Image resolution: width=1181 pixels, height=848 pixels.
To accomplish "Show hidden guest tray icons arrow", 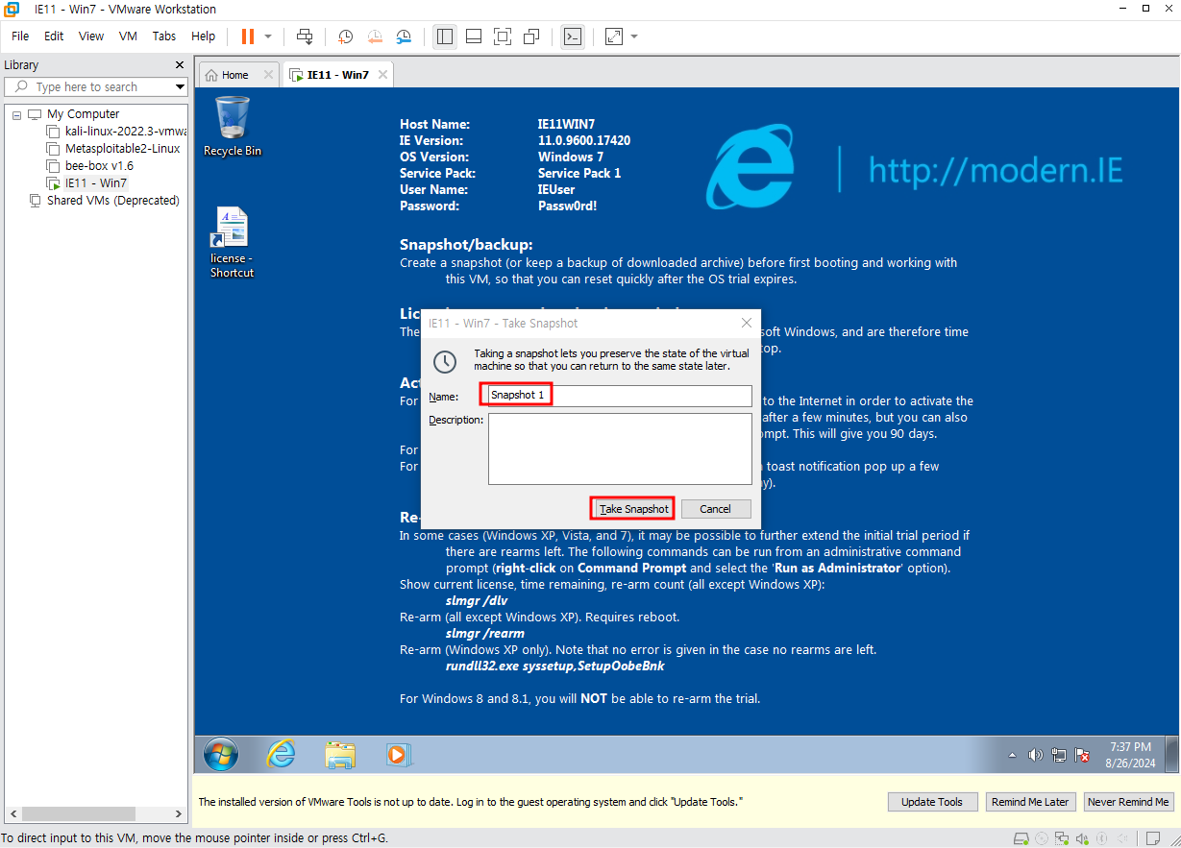I will click(1013, 756).
